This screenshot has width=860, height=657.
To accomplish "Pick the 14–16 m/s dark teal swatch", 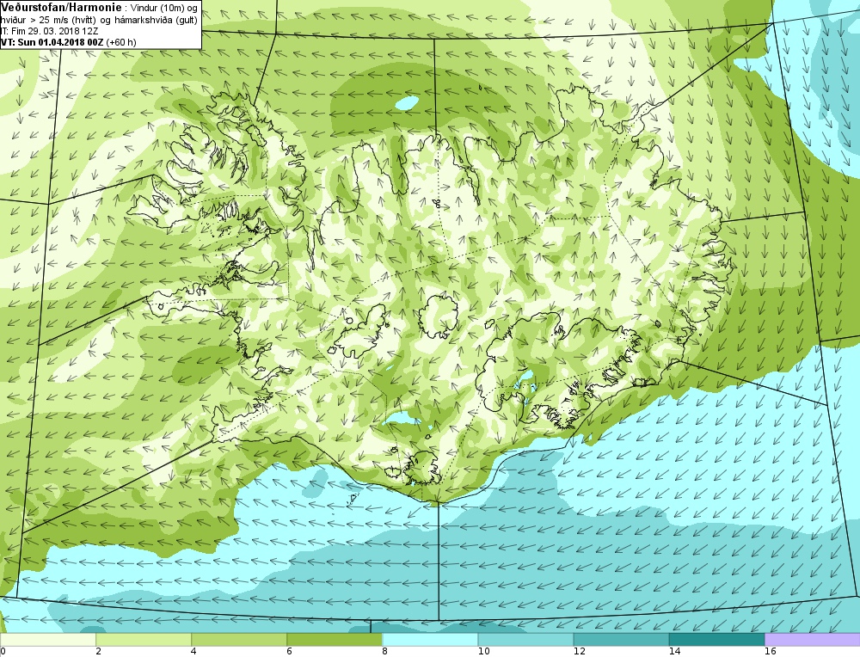I will coord(716,640).
